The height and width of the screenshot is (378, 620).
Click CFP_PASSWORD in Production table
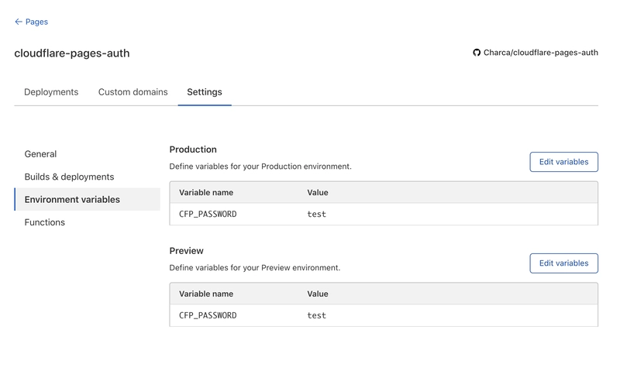[208, 215]
